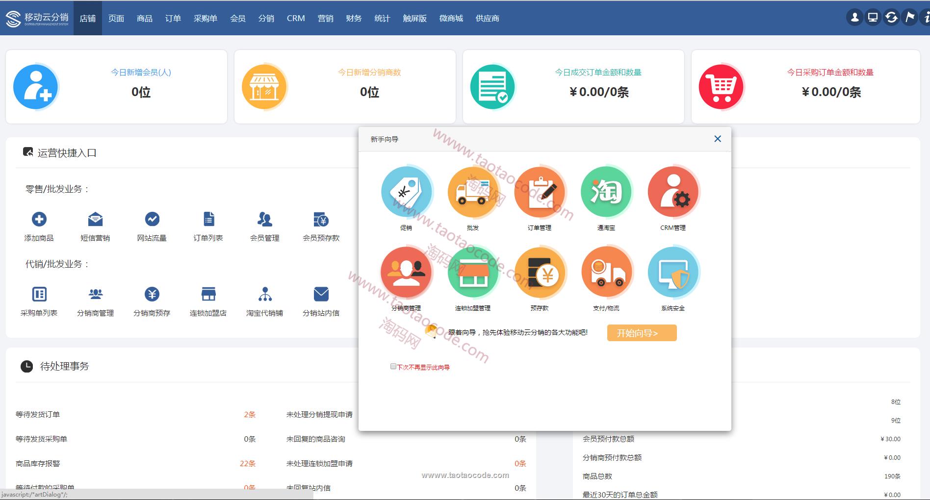Image resolution: width=930 pixels, height=500 pixels.
Task: Check the 下次不再显示此向导 checkbox
Action: [393, 366]
